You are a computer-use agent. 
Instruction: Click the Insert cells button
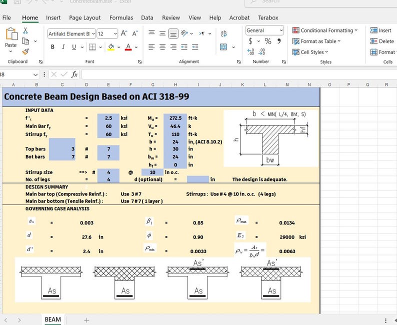pyautogui.click(x=381, y=30)
